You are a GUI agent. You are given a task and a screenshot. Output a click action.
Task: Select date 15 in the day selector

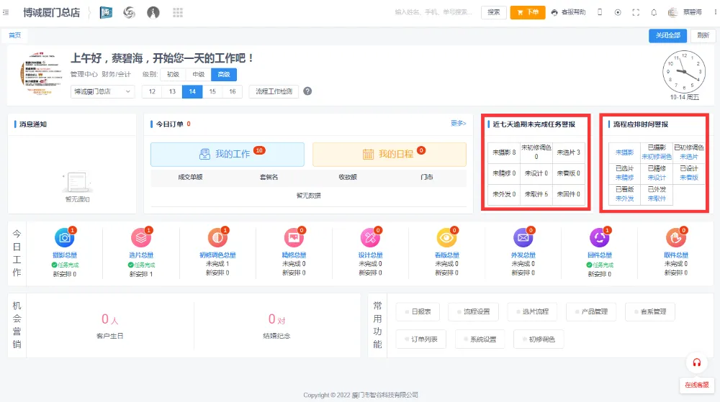pyautogui.click(x=212, y=91)
